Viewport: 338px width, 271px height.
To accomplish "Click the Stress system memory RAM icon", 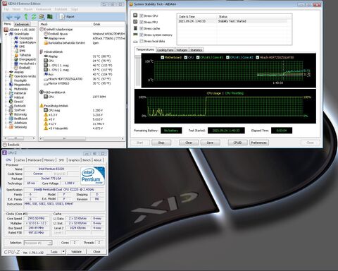I will [135, 35].
